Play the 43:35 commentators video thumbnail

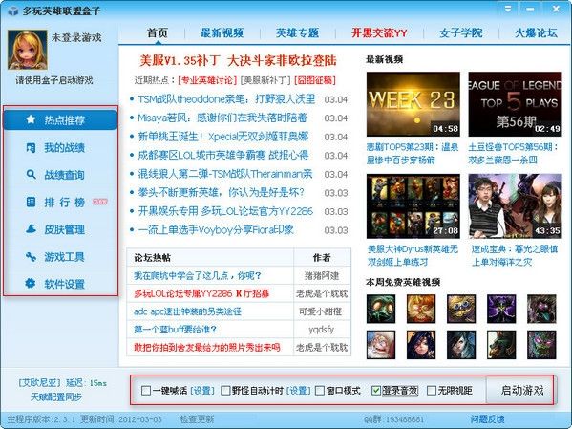[515, 206]
